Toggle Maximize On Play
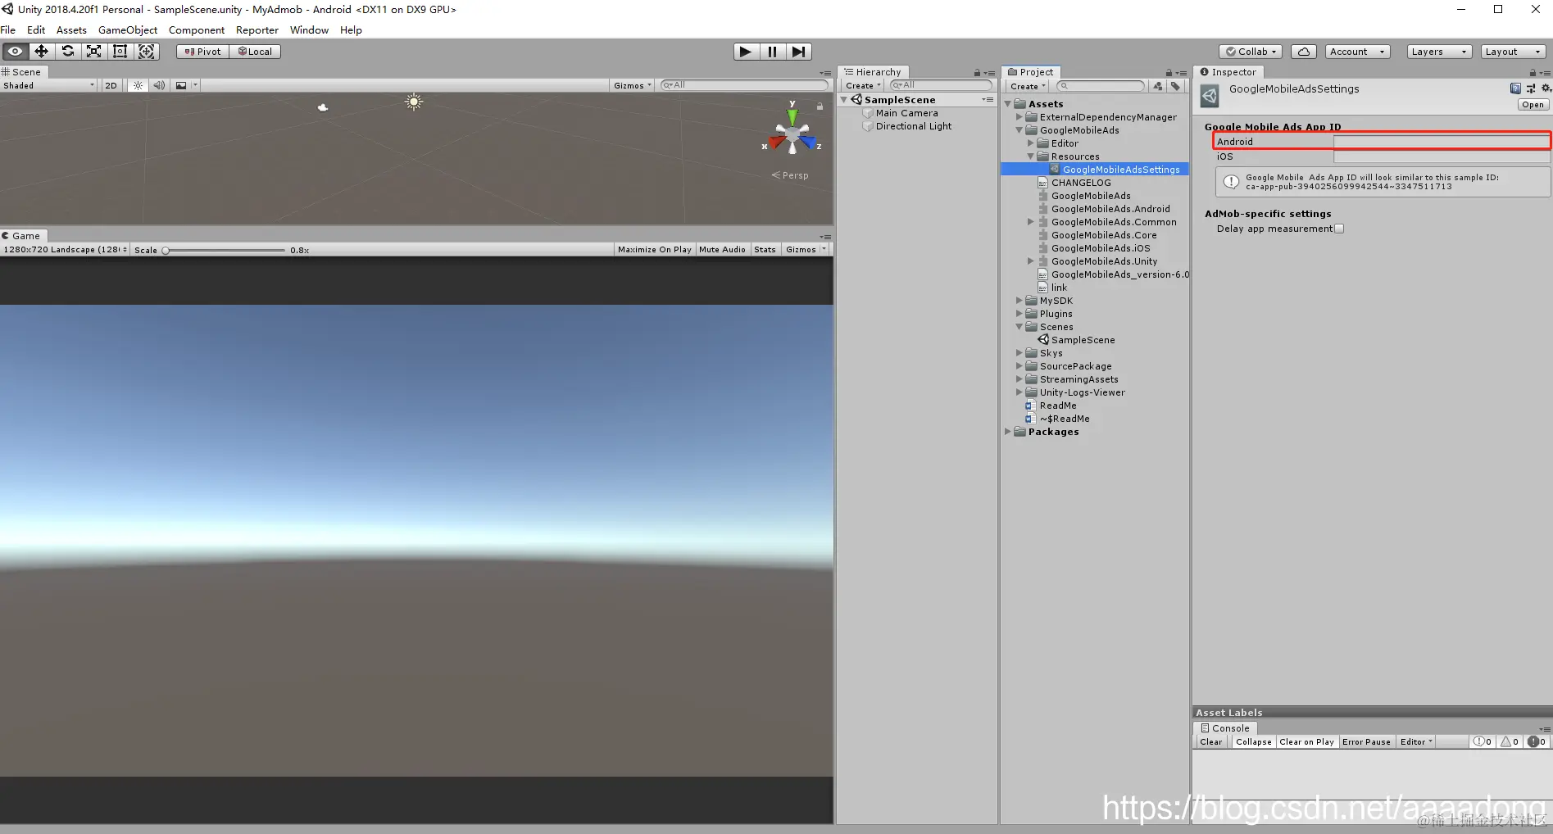 pos(654,250)
